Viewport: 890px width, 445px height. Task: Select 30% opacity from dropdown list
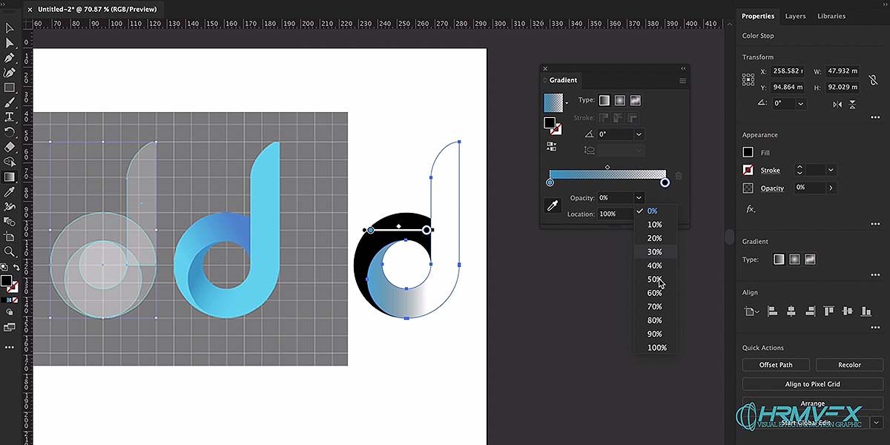click(x=654, y=252)
